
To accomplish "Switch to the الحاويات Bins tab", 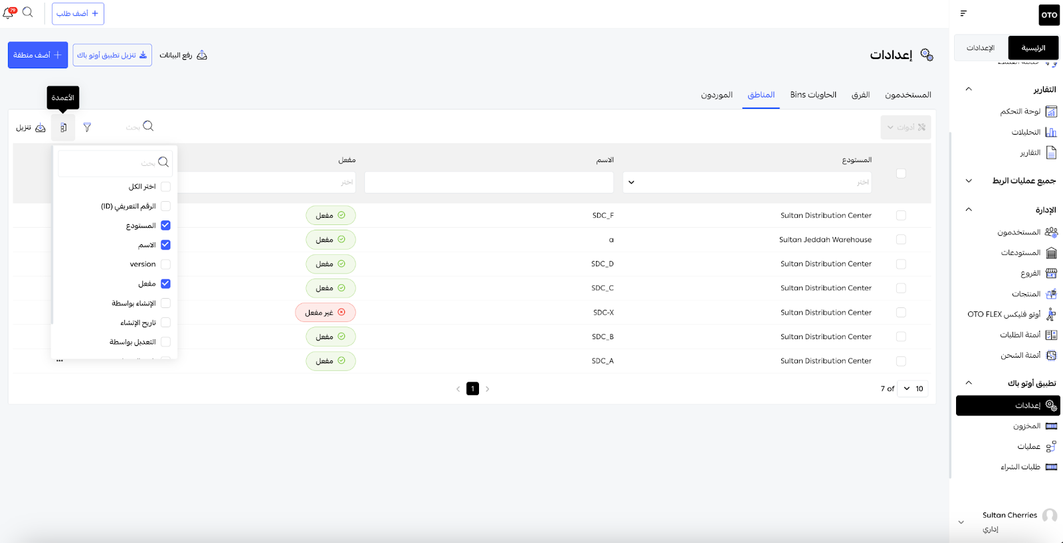I will coord(813,95).
